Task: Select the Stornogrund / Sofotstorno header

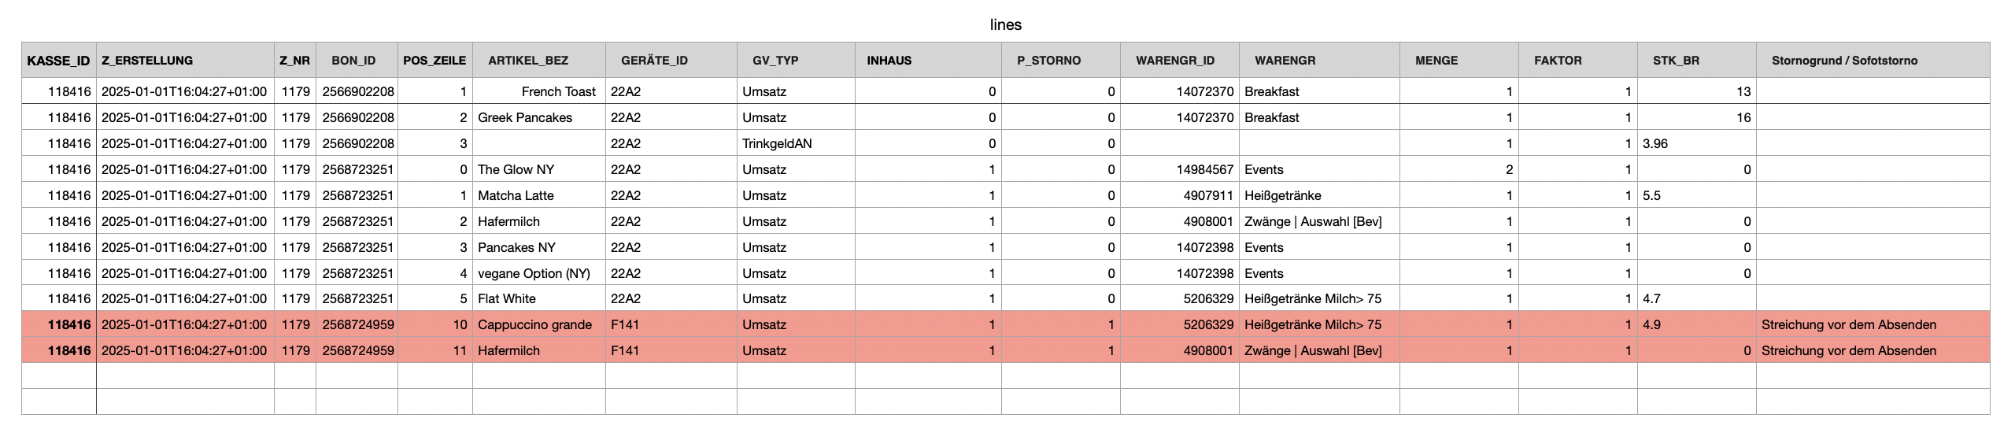Action: [1844, 61]
